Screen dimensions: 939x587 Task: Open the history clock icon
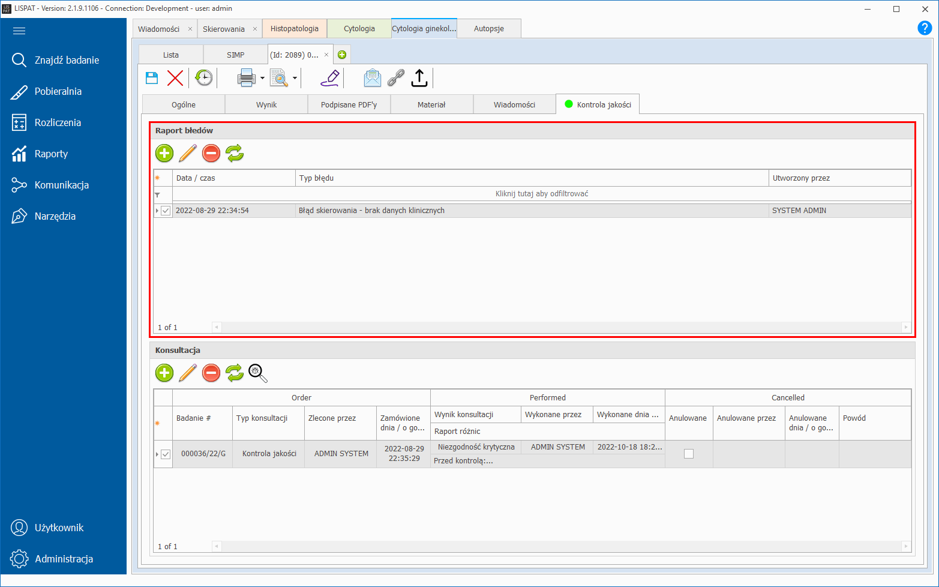click(x=204, y=78)
